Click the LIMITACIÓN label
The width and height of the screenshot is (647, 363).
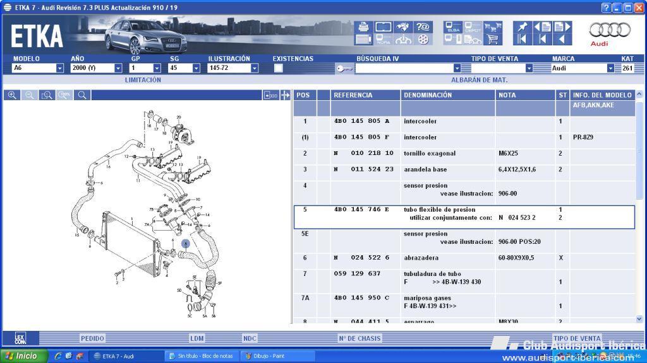(x=143, y=80)
